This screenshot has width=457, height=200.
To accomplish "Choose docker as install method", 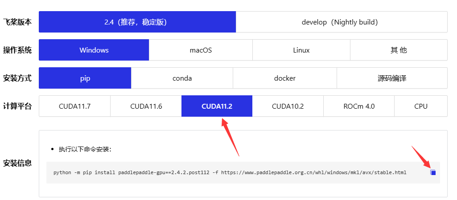I will pyautogui.click(x=284, y=78).
